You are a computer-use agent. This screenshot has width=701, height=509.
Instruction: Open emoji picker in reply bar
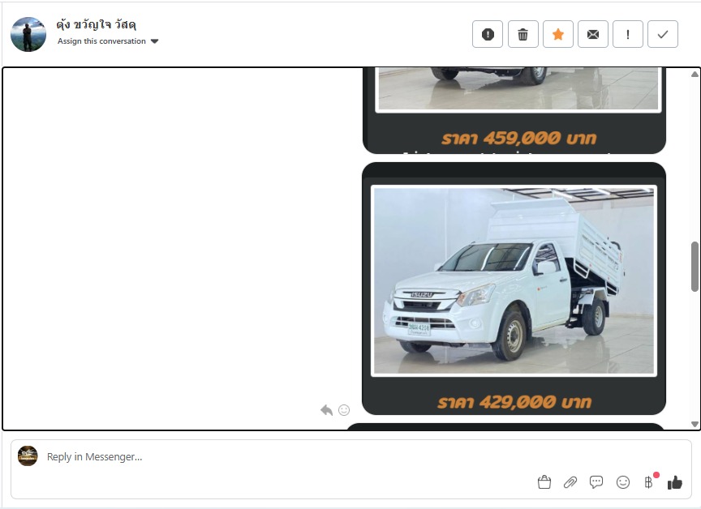[623, 482]
